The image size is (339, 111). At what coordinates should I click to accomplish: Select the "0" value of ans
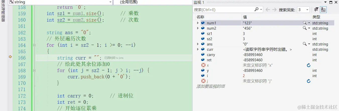pos(245,44)
